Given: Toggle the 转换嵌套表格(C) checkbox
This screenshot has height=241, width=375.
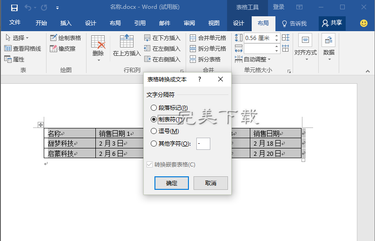Looking at the screenshot, I should (149, 165).
